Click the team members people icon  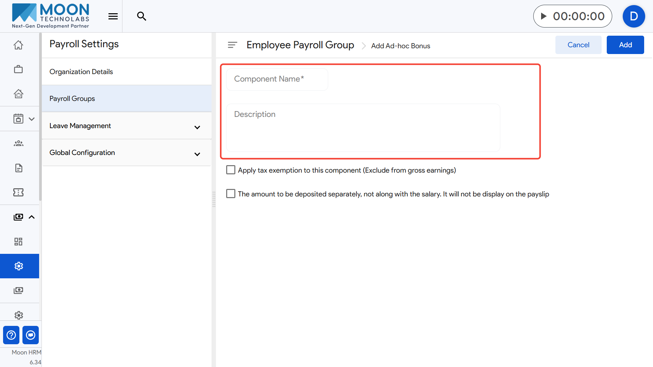pos(18,143)
